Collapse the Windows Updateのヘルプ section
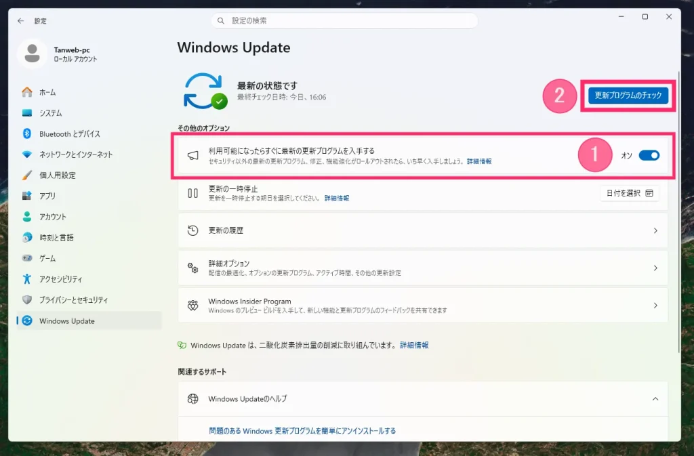 point(655,398)
